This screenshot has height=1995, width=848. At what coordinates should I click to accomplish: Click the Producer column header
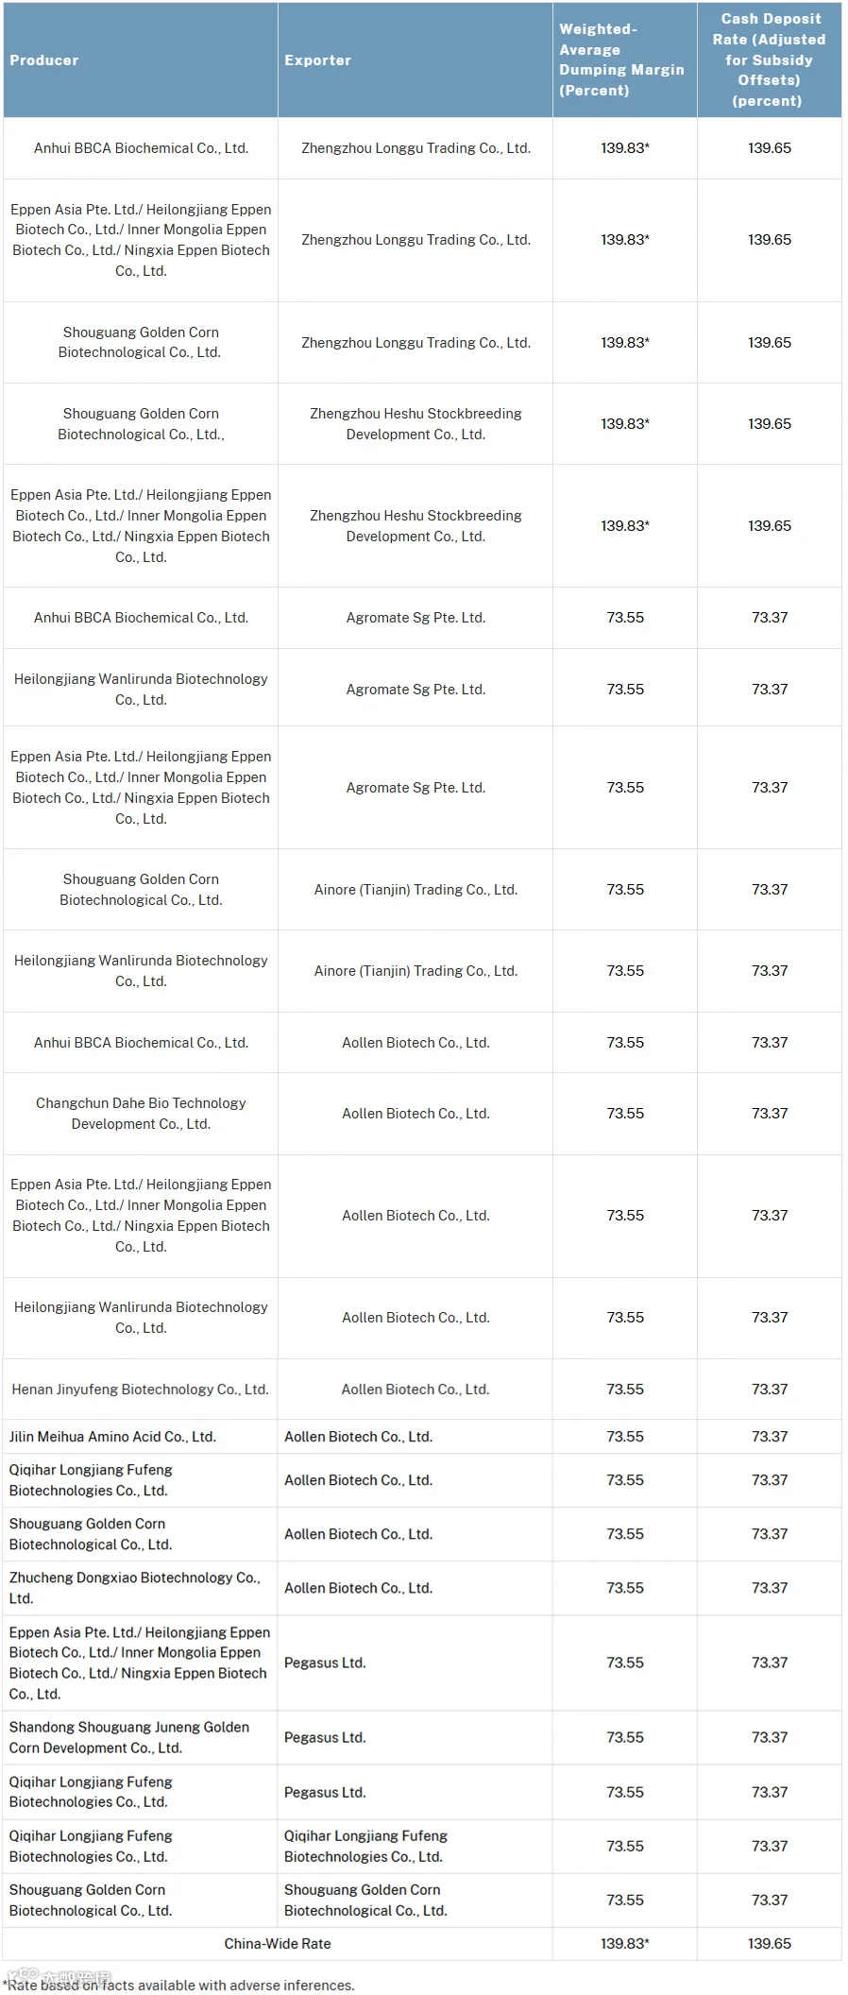pos(140,60)
